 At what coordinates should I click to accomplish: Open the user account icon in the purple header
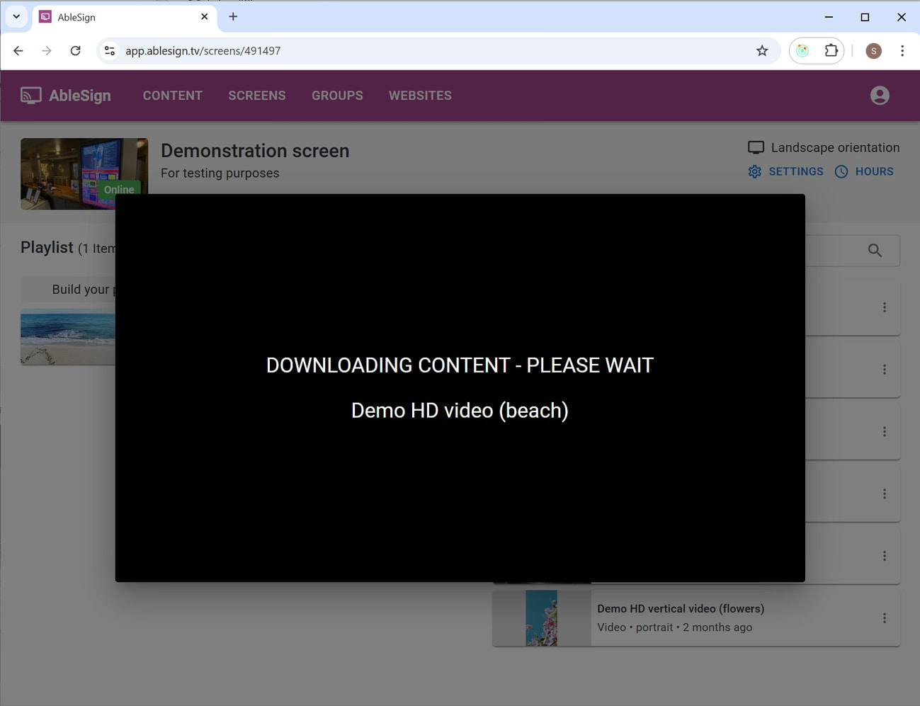point(879,95)
